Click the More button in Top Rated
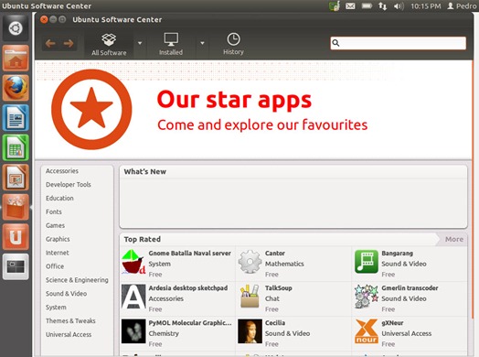This screenshot has height=357, width=479. tap(453, 239)
